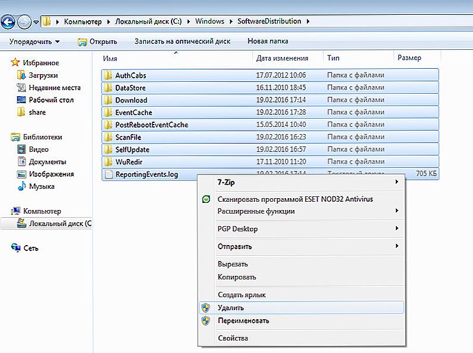The image size is (473, 353).
Task: Click the Недавние места icon
Action: [x=21, y=87]
